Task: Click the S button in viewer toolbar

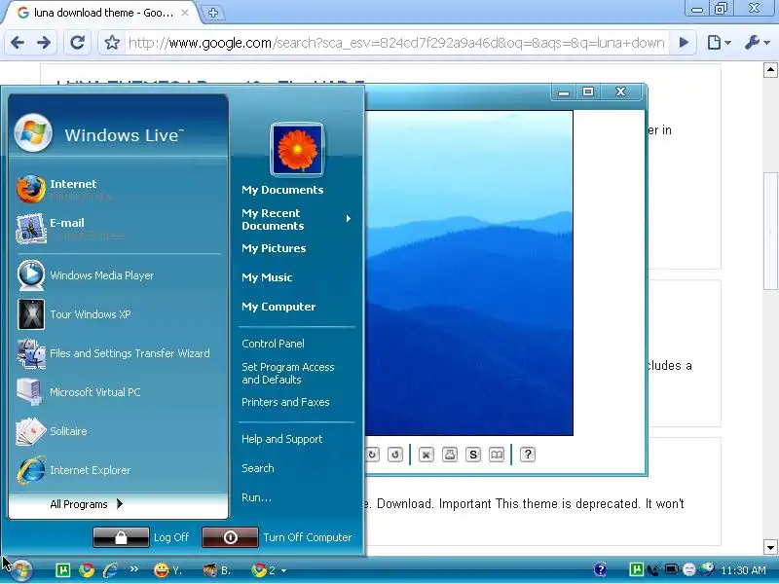Action: [473, 455]
